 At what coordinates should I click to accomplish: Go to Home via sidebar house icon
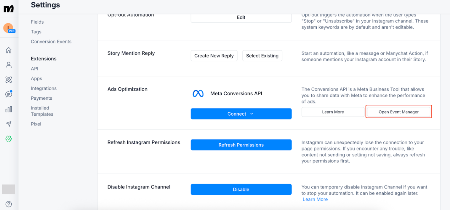[x=9, y=50]
